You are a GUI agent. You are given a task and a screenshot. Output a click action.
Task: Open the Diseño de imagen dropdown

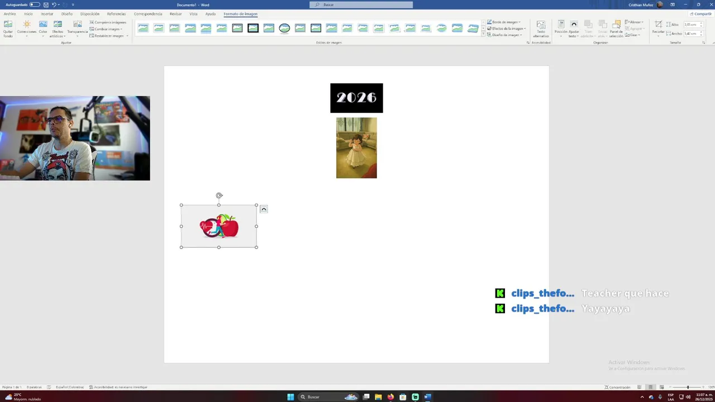pyautogui.click(x=504, y=35)
